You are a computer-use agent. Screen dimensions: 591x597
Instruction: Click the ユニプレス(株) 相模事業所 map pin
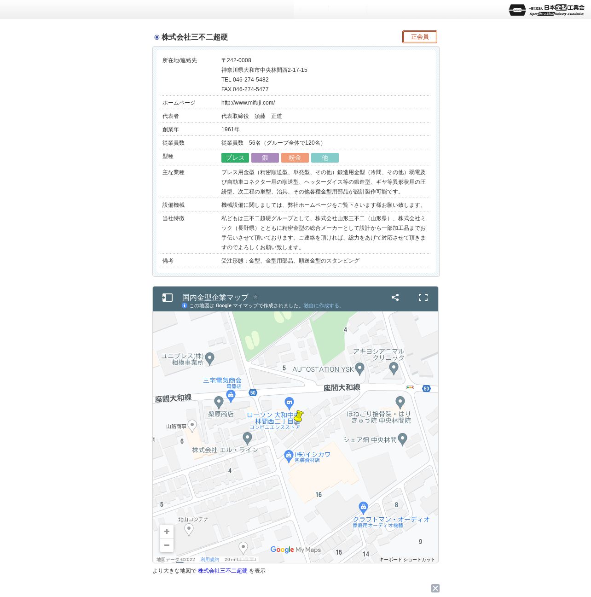210,358
